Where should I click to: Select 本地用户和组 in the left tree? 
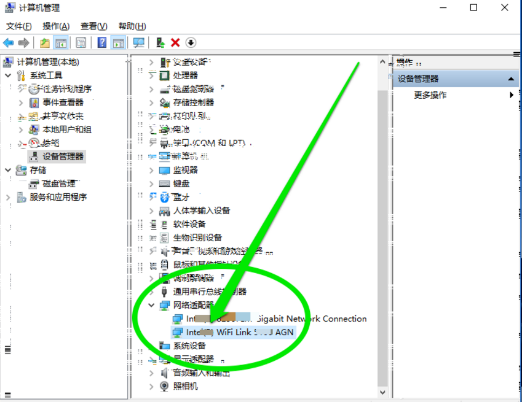67,129
